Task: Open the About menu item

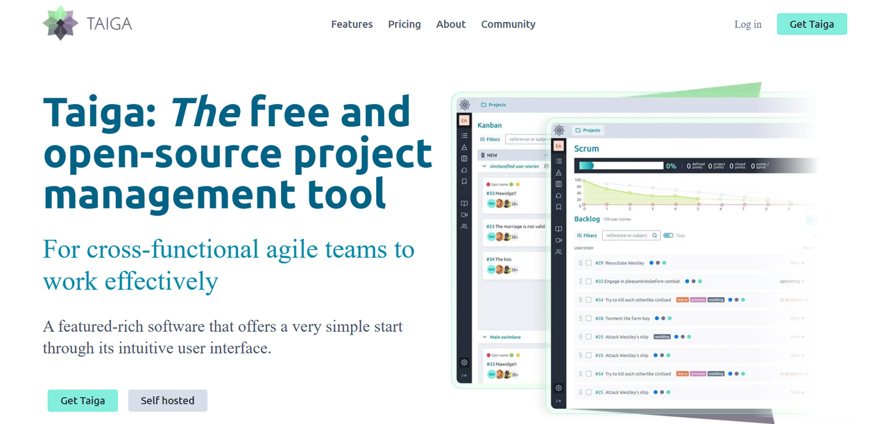Action: [x=451, y=24]
